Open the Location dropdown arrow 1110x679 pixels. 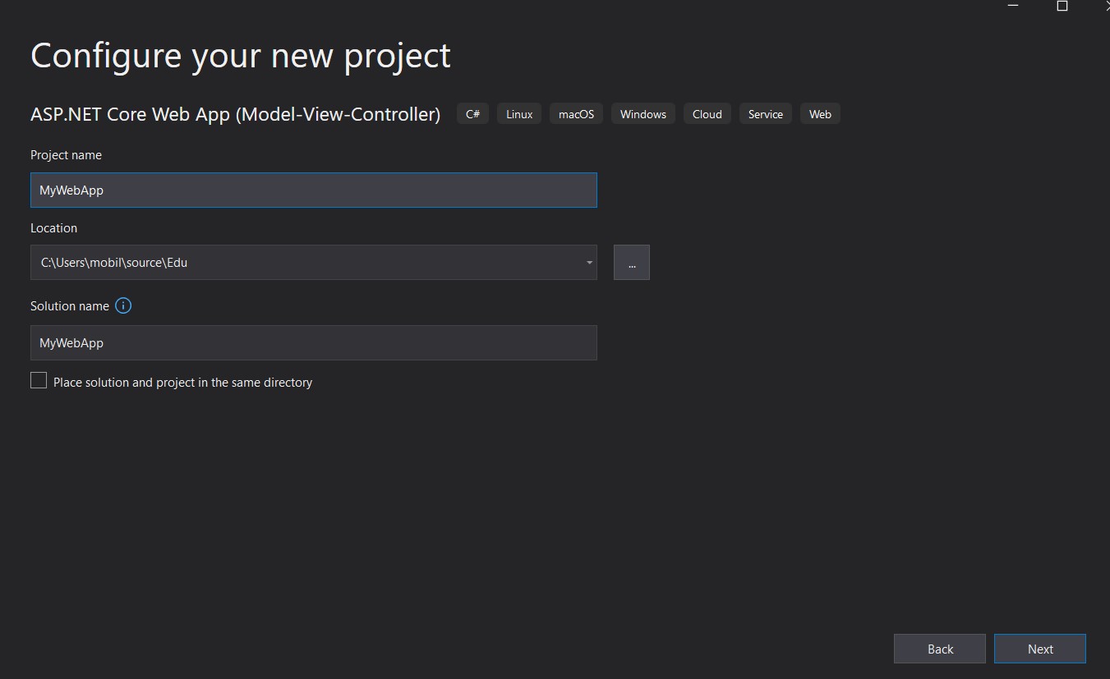589,263
